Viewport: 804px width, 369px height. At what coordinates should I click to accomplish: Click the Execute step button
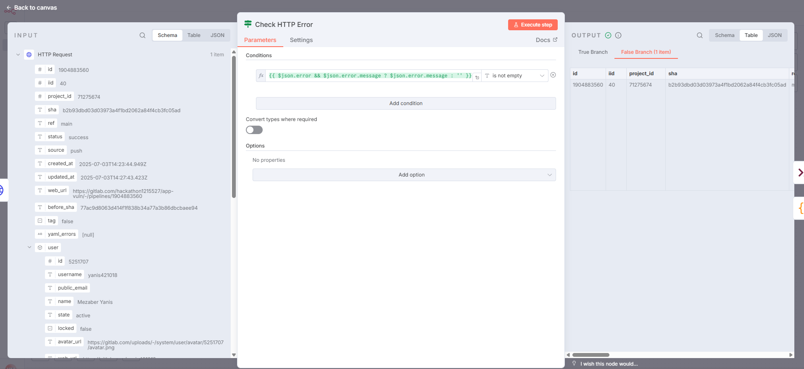pos(532,25)
